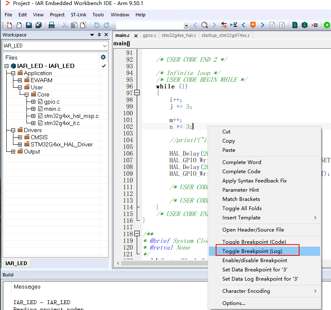Viewport: 331px width, 310px height.
Task: Open the ST-Link menu
Action: [78, 15]
